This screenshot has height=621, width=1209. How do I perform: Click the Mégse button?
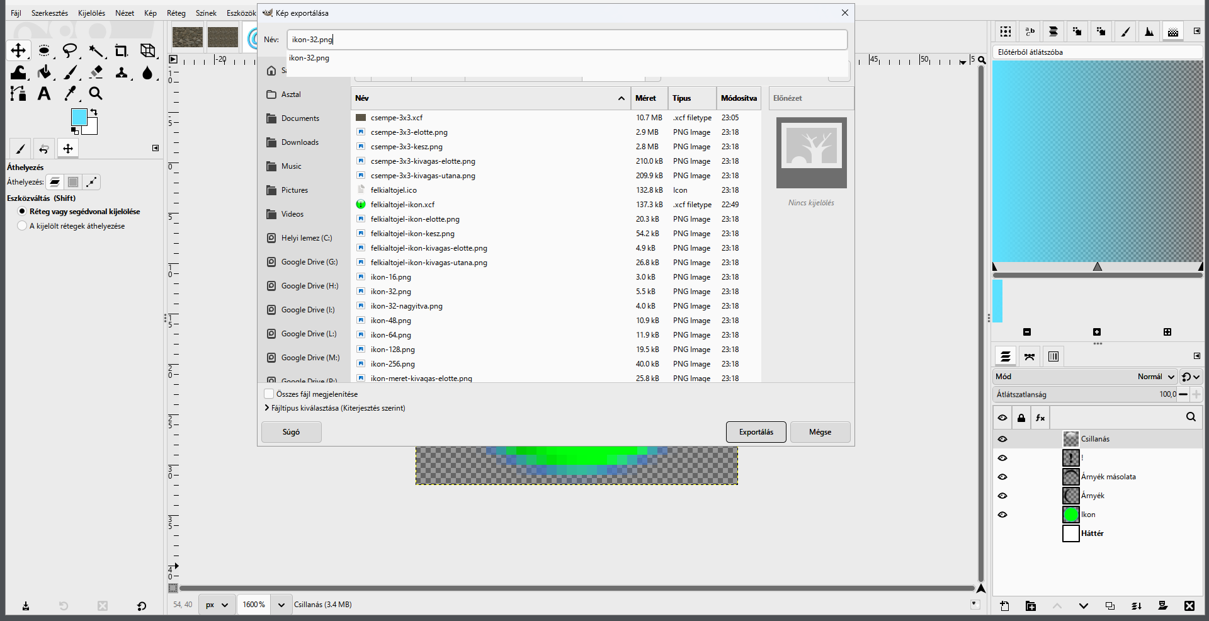pyautogui.click(x=820, y=432)
